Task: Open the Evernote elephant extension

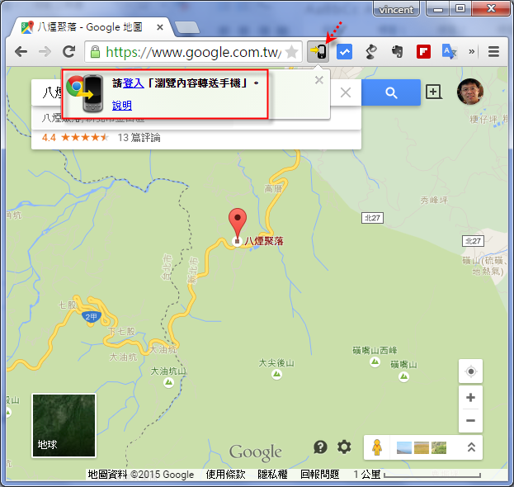Action: click(x=398, y=51)
